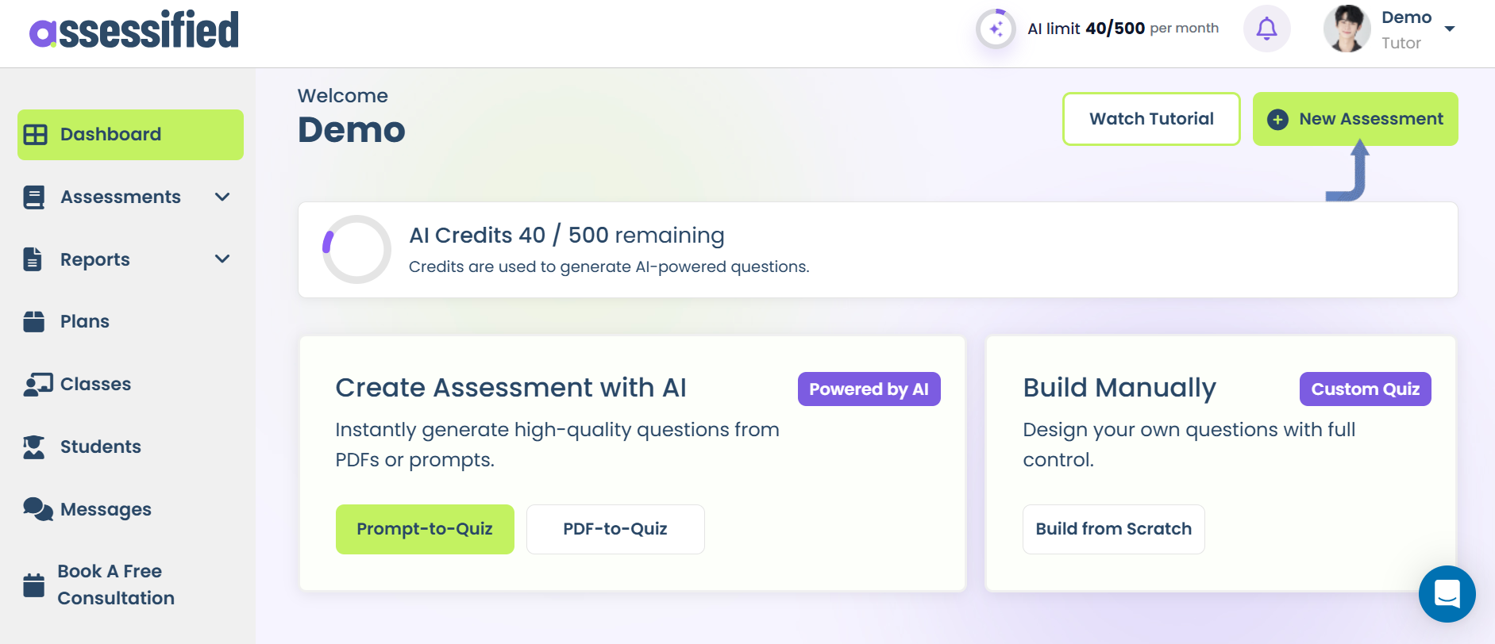Screen dimensions: 1495x644
Task: Open Book A Free Consultation
Action: pos(115,585)
